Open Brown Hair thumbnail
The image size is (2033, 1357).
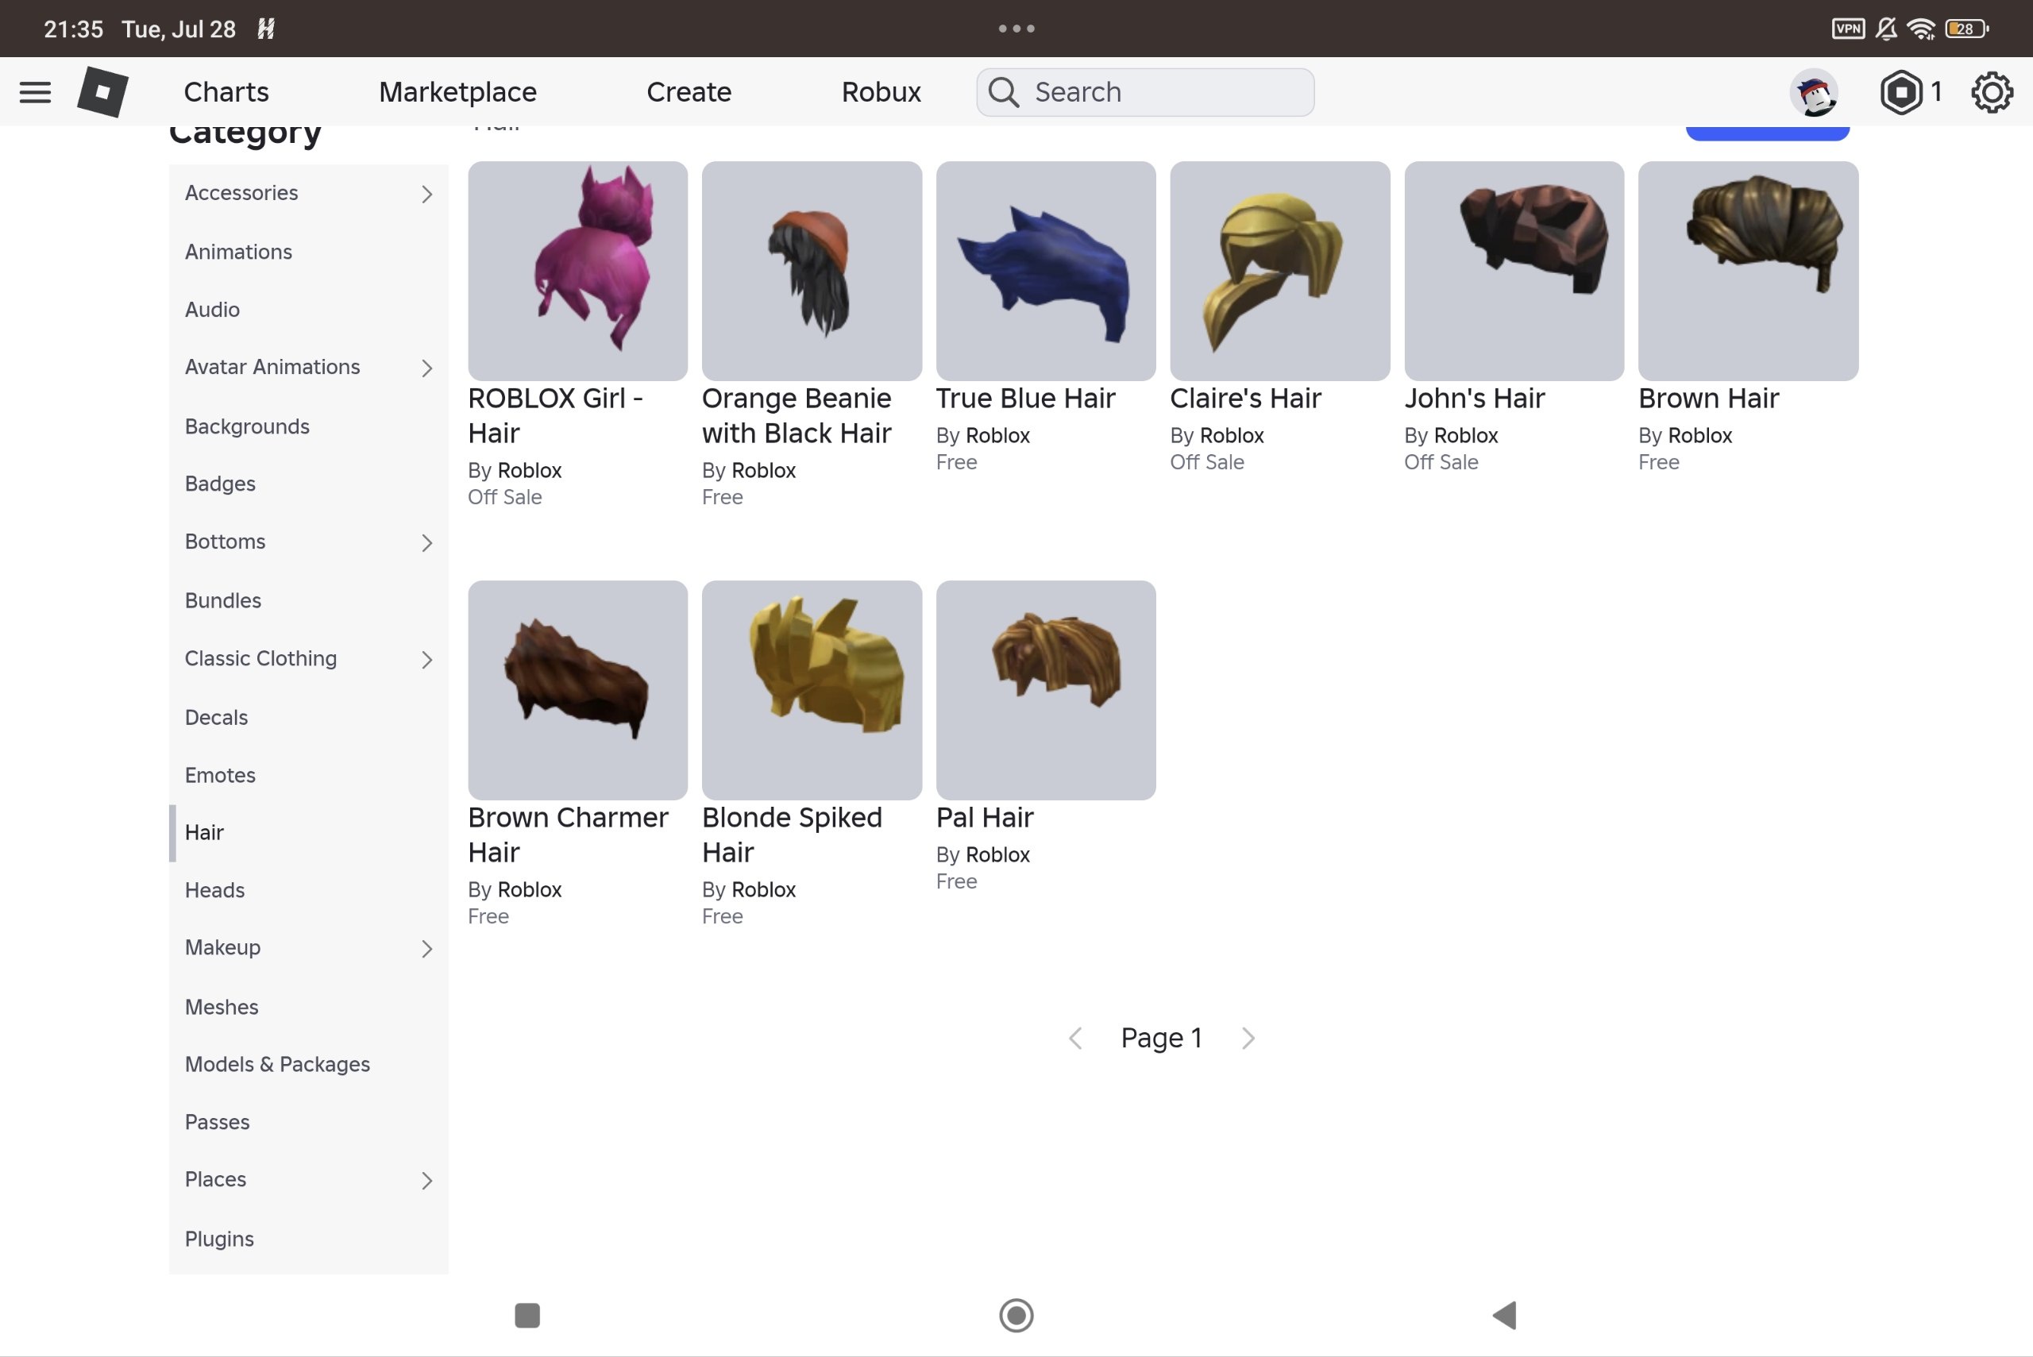point(1748,271)
